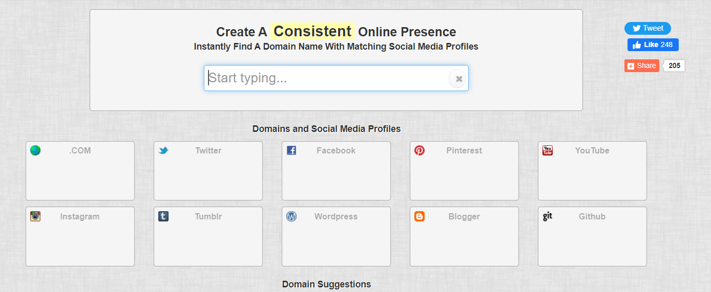This screenshot has width=711, height=292.
Task: Click the 205 share counter
Action: [674, 65]
